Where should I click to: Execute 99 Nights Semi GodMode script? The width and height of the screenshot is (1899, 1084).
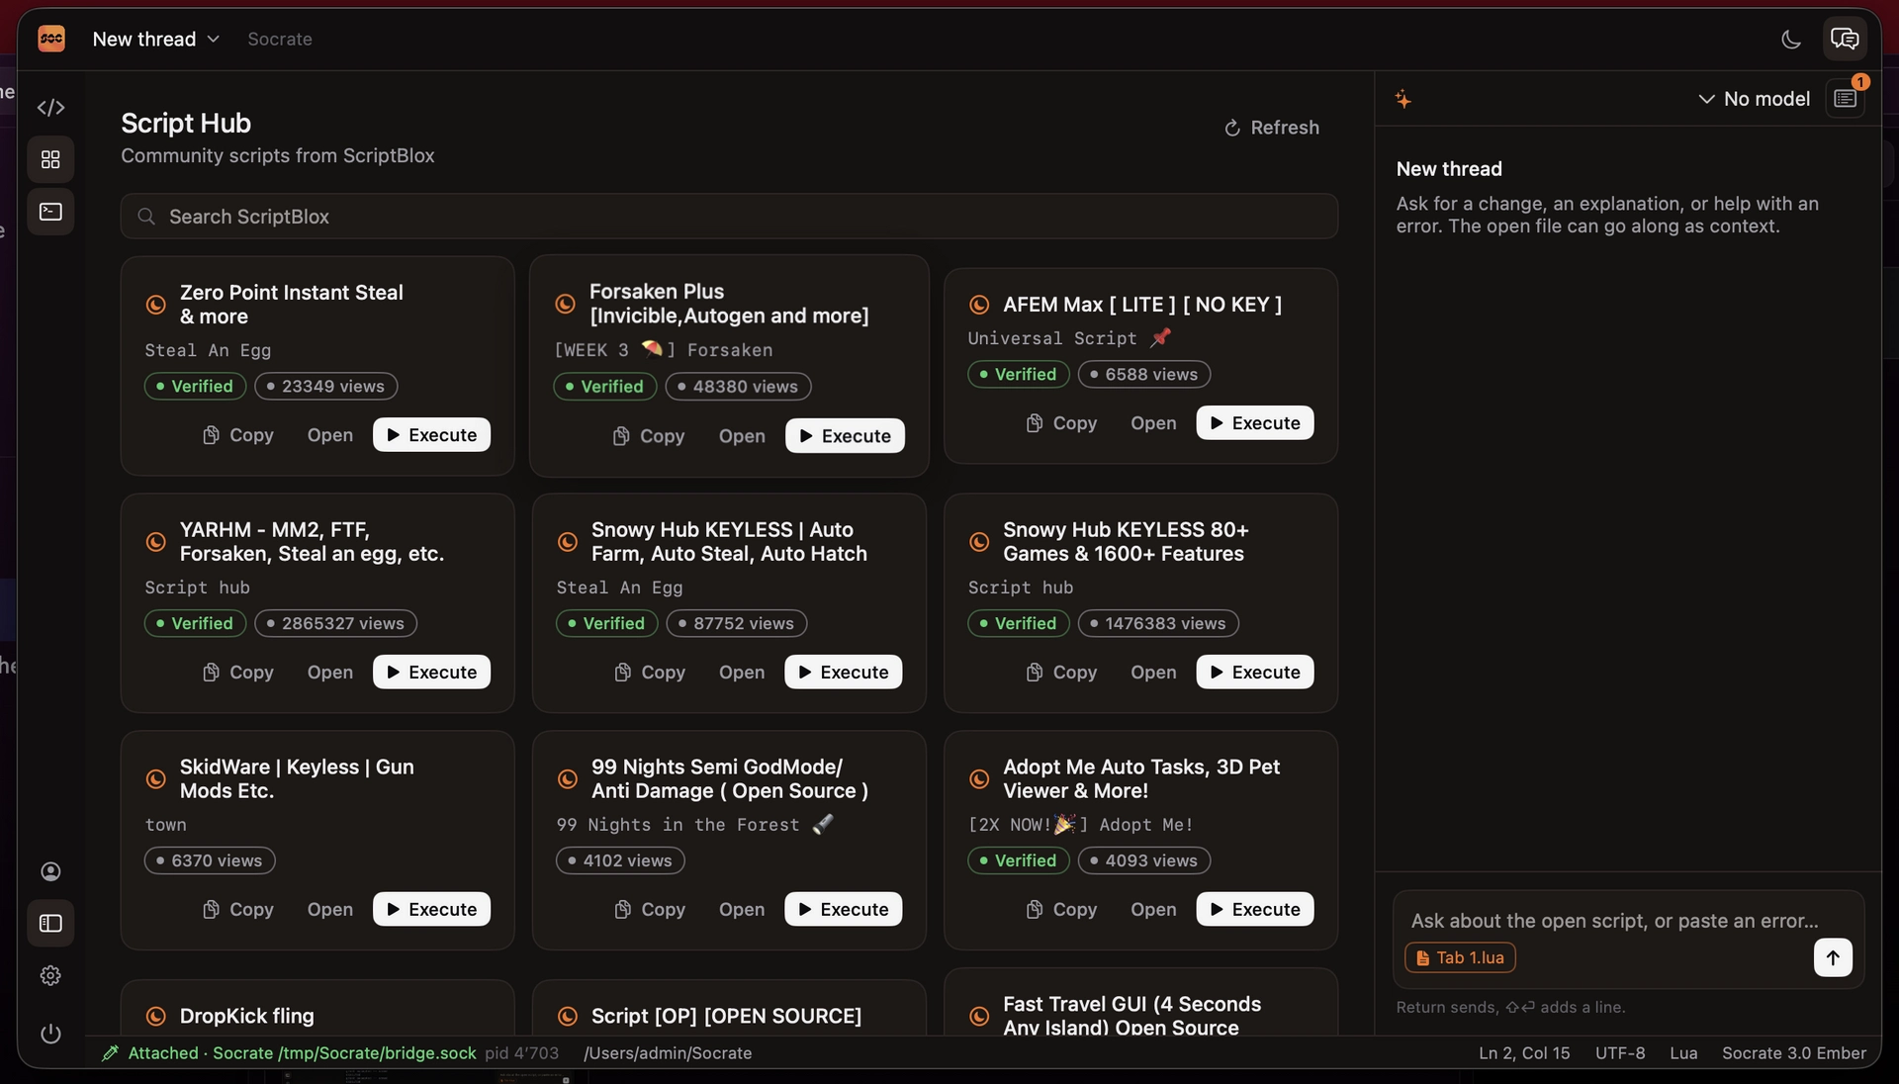coord(844,910)
